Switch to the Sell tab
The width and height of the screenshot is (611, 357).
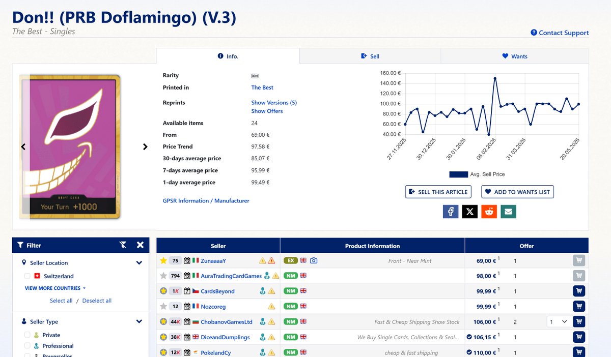(370, 56)
